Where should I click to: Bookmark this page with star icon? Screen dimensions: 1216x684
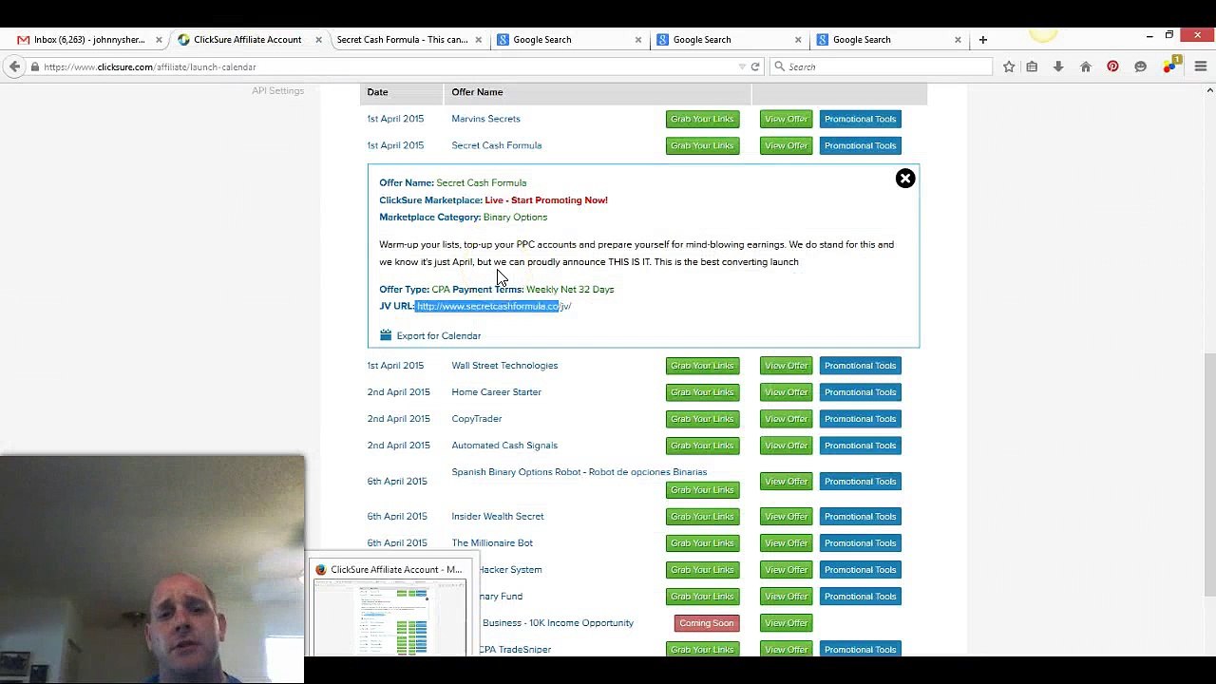1009,66
